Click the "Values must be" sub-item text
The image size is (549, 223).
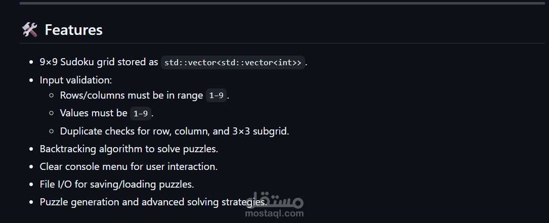tap(94, 113)
